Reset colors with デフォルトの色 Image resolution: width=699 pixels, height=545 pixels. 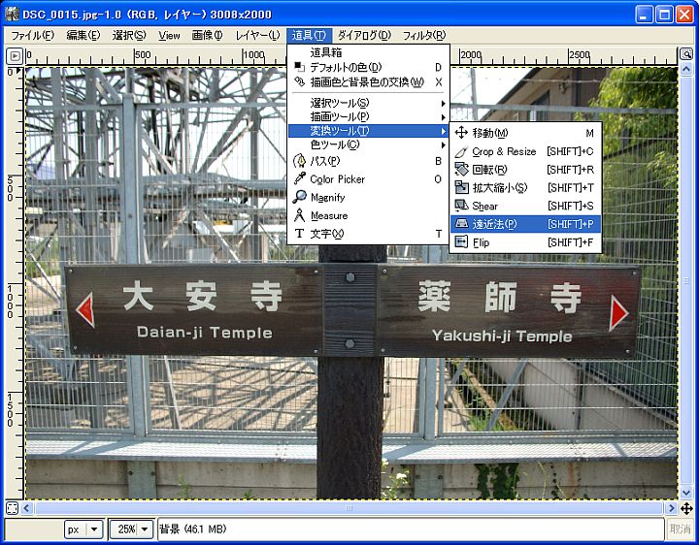click(x=345, y=67)
